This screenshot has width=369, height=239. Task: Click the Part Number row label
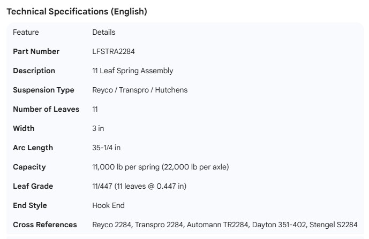click(x=36, y=51)
